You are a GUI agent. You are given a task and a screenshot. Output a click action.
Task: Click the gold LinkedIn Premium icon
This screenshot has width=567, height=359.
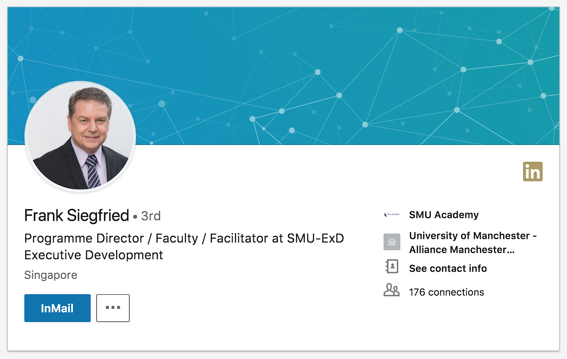[x=532, y=172]
